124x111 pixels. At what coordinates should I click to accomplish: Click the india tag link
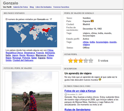coord(92,42)
